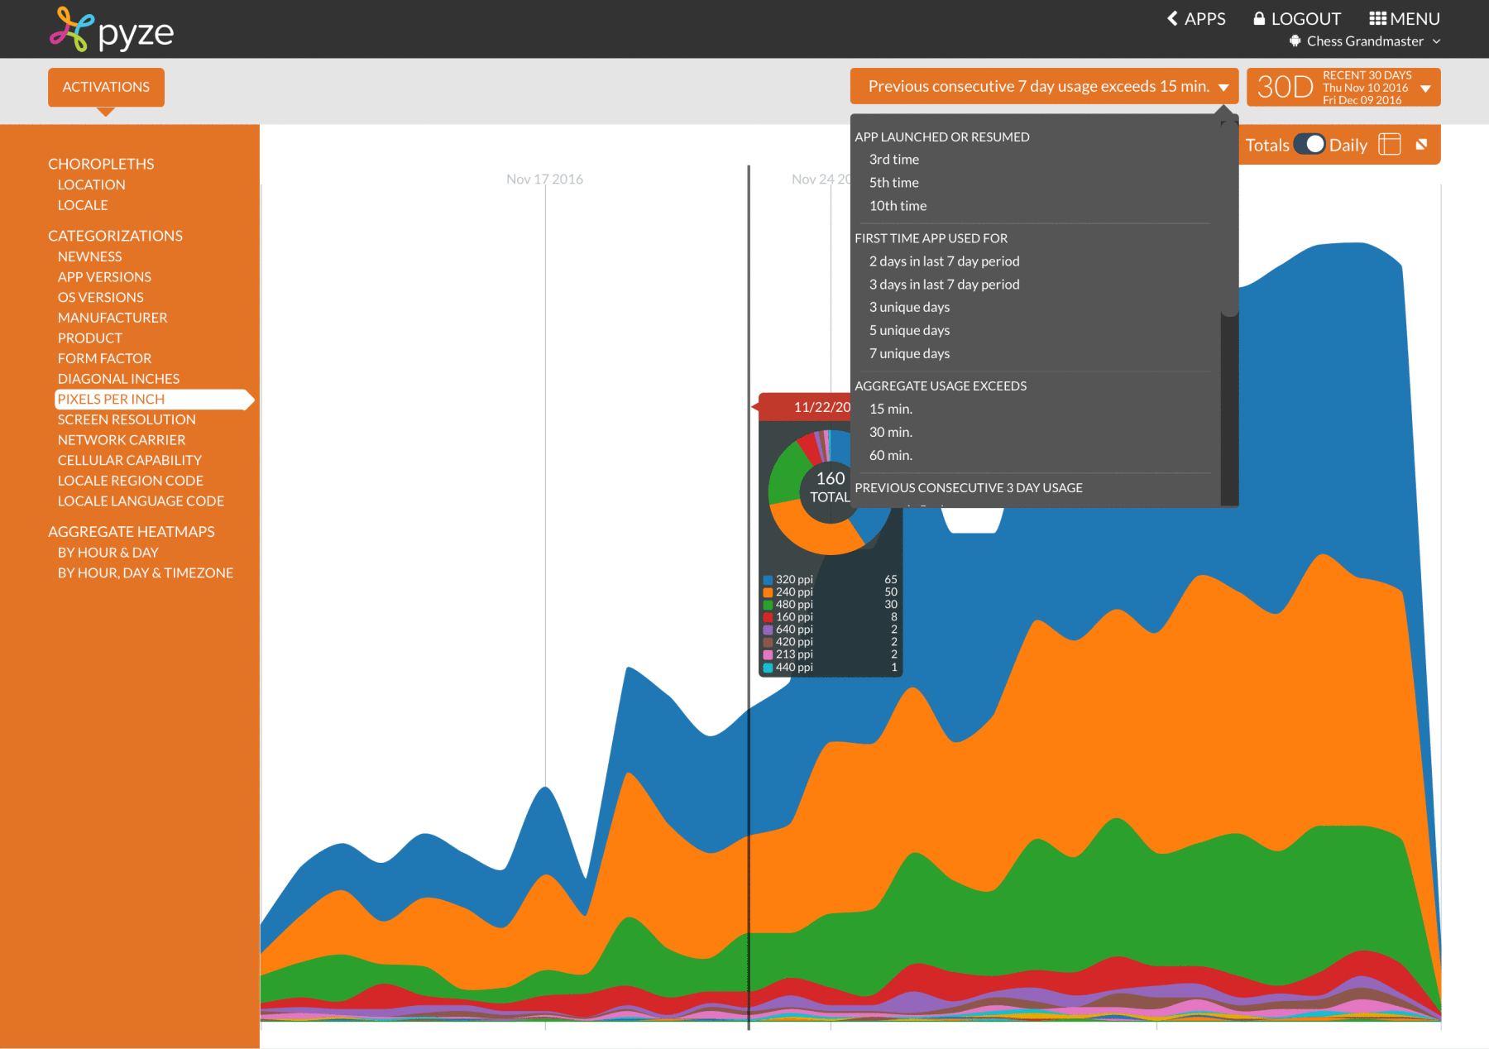
Task: Expand the Chess Grandmaster app dropdown
Action: point(1437,41)
